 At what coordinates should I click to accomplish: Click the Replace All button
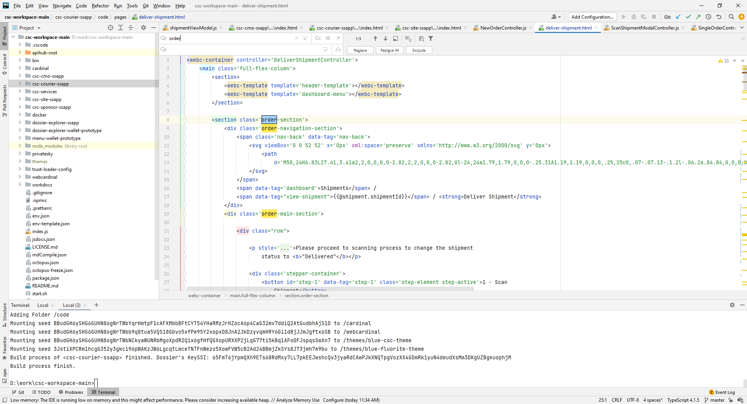(x=389, y=50)
